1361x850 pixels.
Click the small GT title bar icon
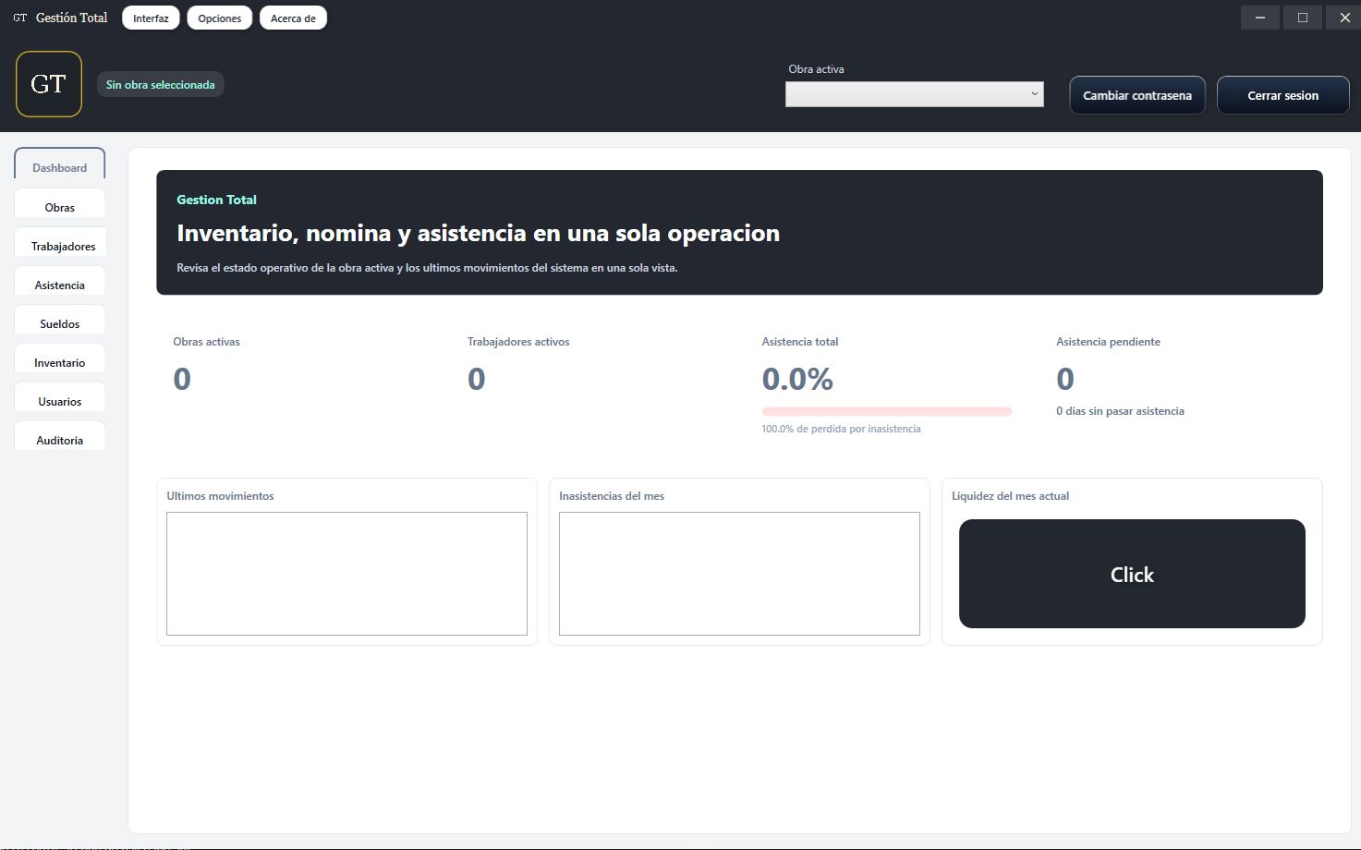click(x=19, y=18)
